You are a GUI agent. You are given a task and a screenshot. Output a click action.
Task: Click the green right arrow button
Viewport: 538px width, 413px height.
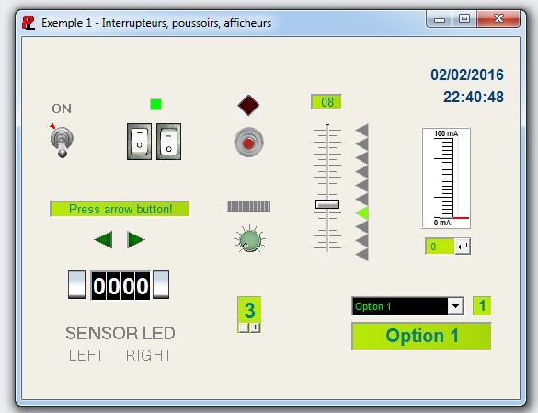(x=136, y=239)
